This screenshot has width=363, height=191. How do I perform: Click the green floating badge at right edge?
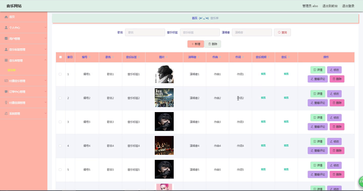pos(361,182)
